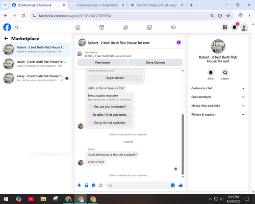Attach a file with the photo icon

86,185
